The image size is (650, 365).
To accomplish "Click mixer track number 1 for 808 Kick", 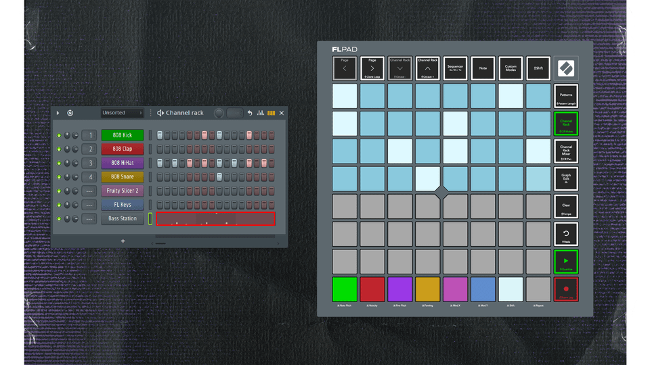I will coord(89,135).
